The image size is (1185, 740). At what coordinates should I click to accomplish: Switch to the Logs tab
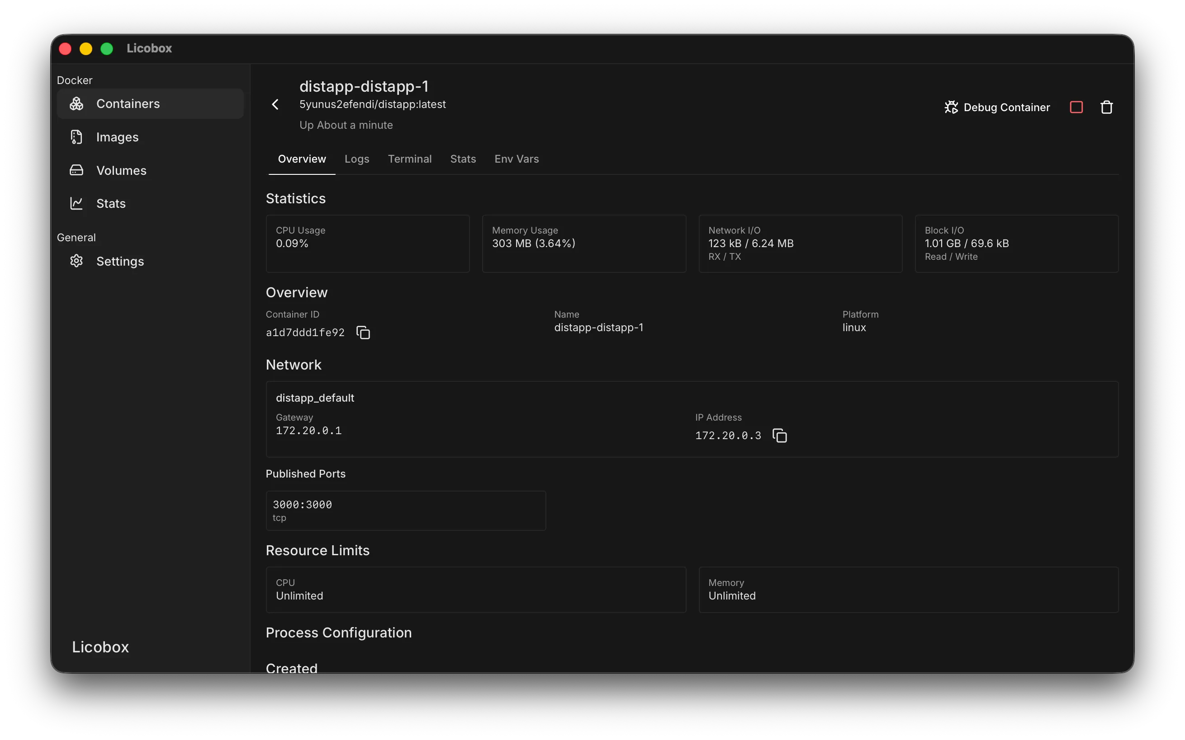(x=356, y=159)
